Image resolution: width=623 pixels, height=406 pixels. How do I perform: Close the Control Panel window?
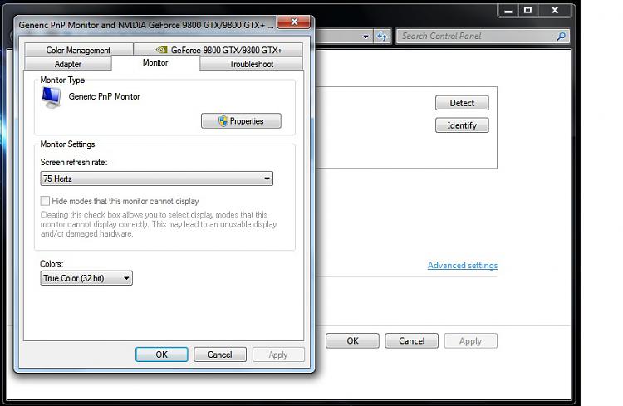pyautogui.click(x=555, y=11)
